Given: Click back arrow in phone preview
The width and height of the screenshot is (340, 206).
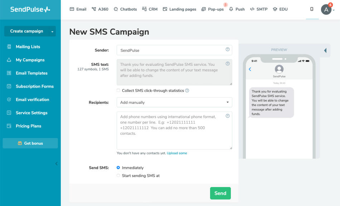Looking at the screenshot, I should pos(250,69).
